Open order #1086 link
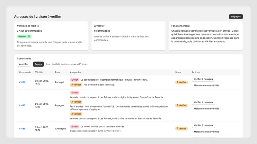257x144 pixels. (22, 129)
